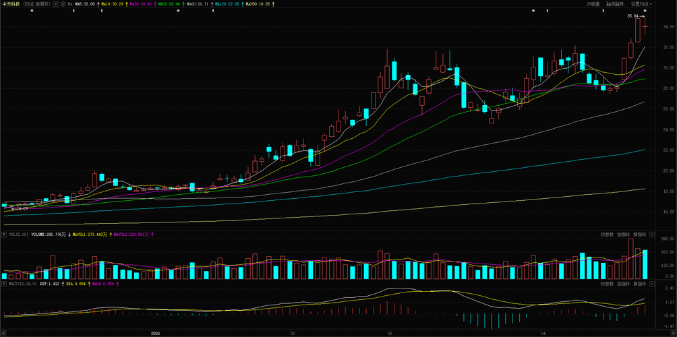Click 加指标 in the MACD panel
677x337 pixels.
[623, 284]
